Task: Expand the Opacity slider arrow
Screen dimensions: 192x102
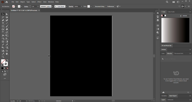Action: click(82, 6)
